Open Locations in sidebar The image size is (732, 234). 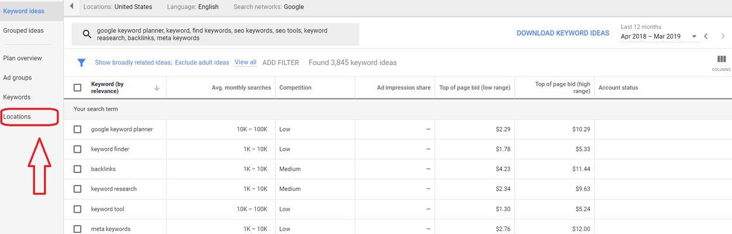click(x=17, y=116)
